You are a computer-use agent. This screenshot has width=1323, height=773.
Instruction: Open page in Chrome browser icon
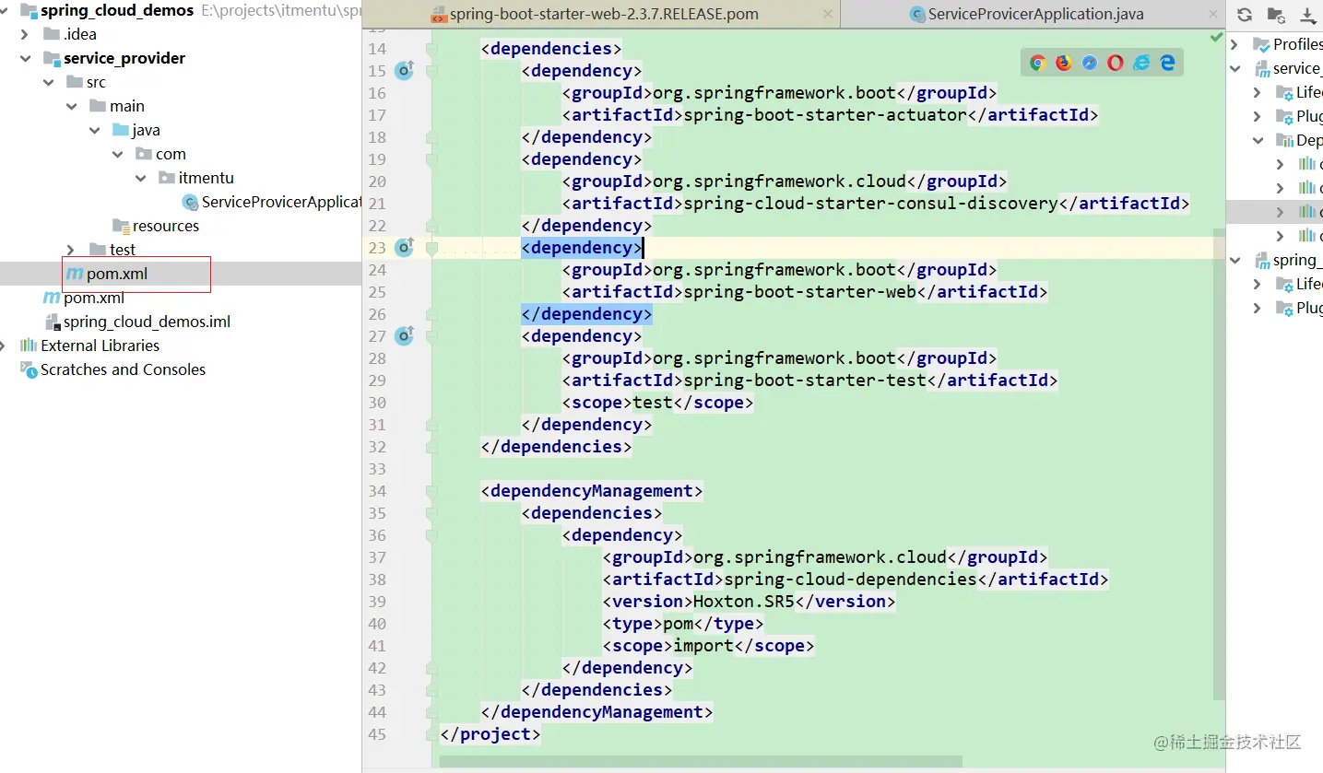pos(1038,63)
